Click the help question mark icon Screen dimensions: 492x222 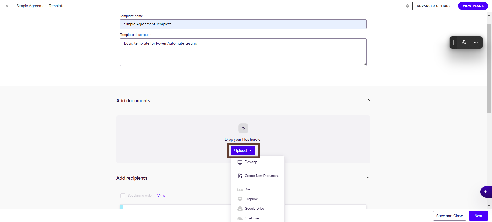[x=407, y=6]
